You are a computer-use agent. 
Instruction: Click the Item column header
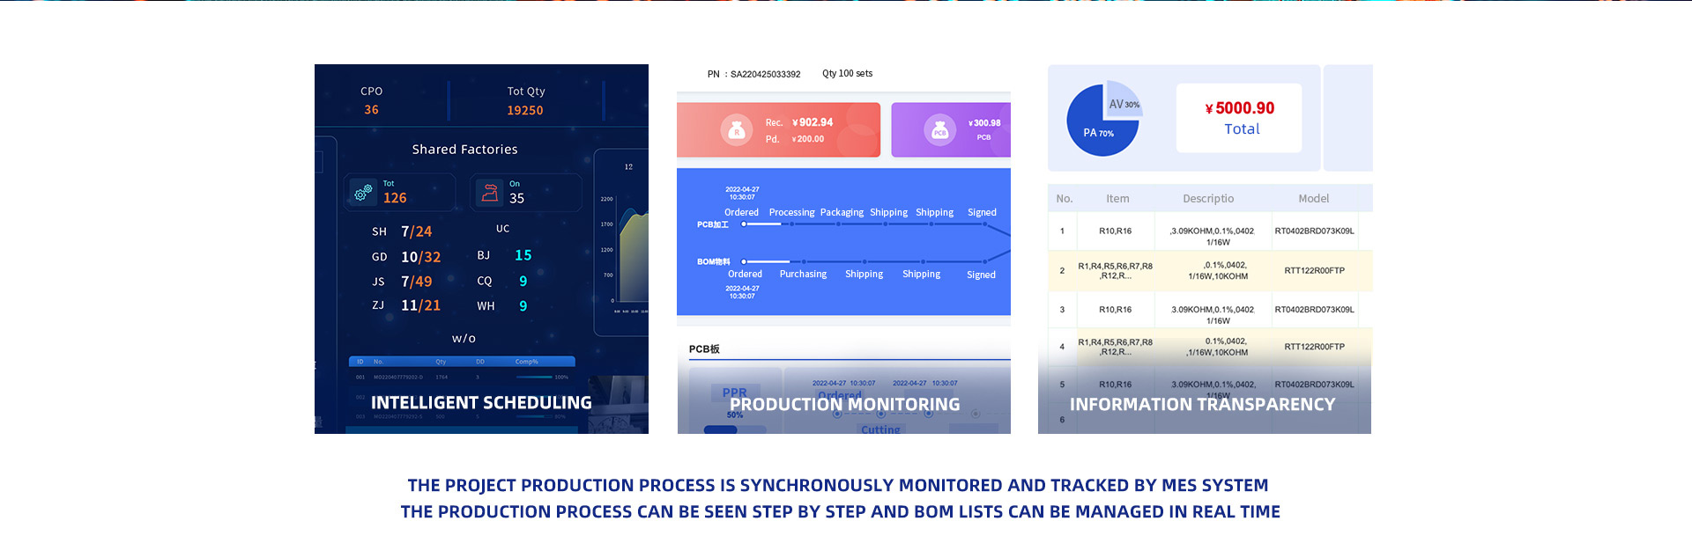coord(1117,199)
